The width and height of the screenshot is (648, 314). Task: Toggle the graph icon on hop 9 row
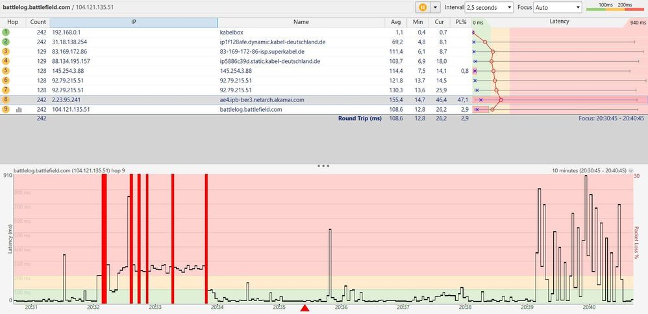19,110
